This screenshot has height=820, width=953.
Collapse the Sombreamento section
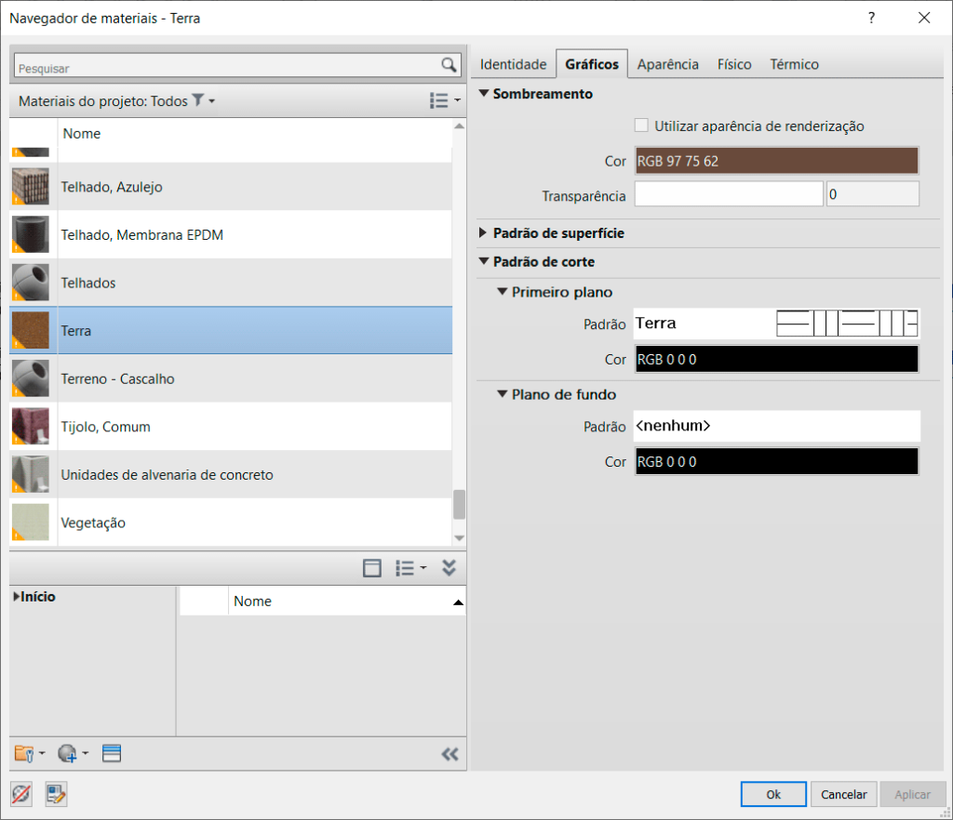[483, 94]
